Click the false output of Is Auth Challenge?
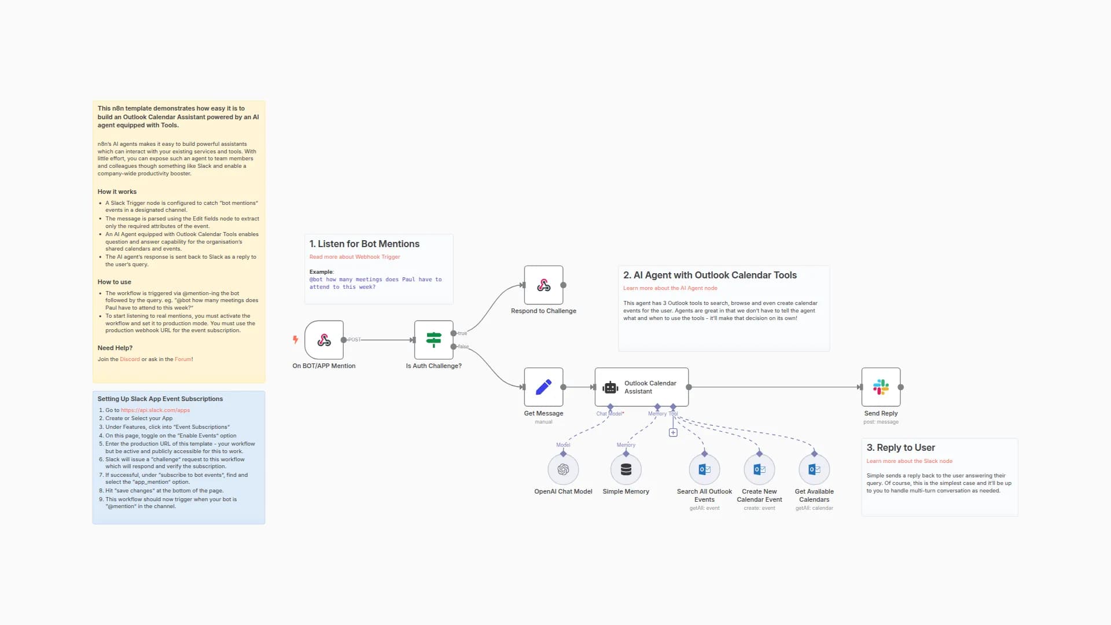 pyautogui.click(x=454, y=347)
